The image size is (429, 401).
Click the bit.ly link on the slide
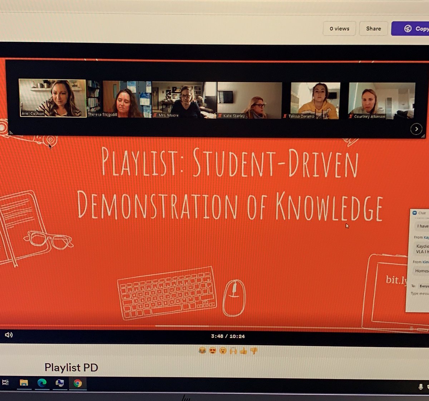tap(396, 280)
